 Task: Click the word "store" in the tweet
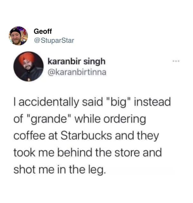pyautogui.click(x=127, y=153)
